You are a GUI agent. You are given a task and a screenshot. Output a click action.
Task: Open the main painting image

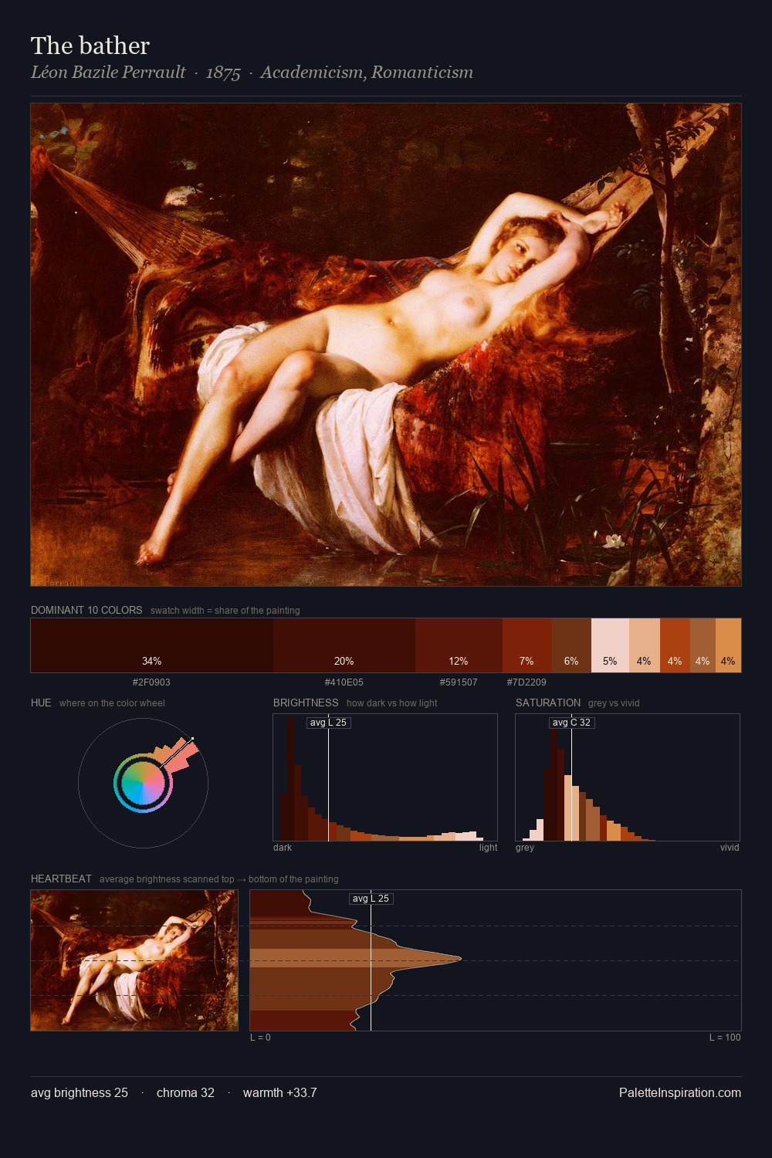click(386, 344)
